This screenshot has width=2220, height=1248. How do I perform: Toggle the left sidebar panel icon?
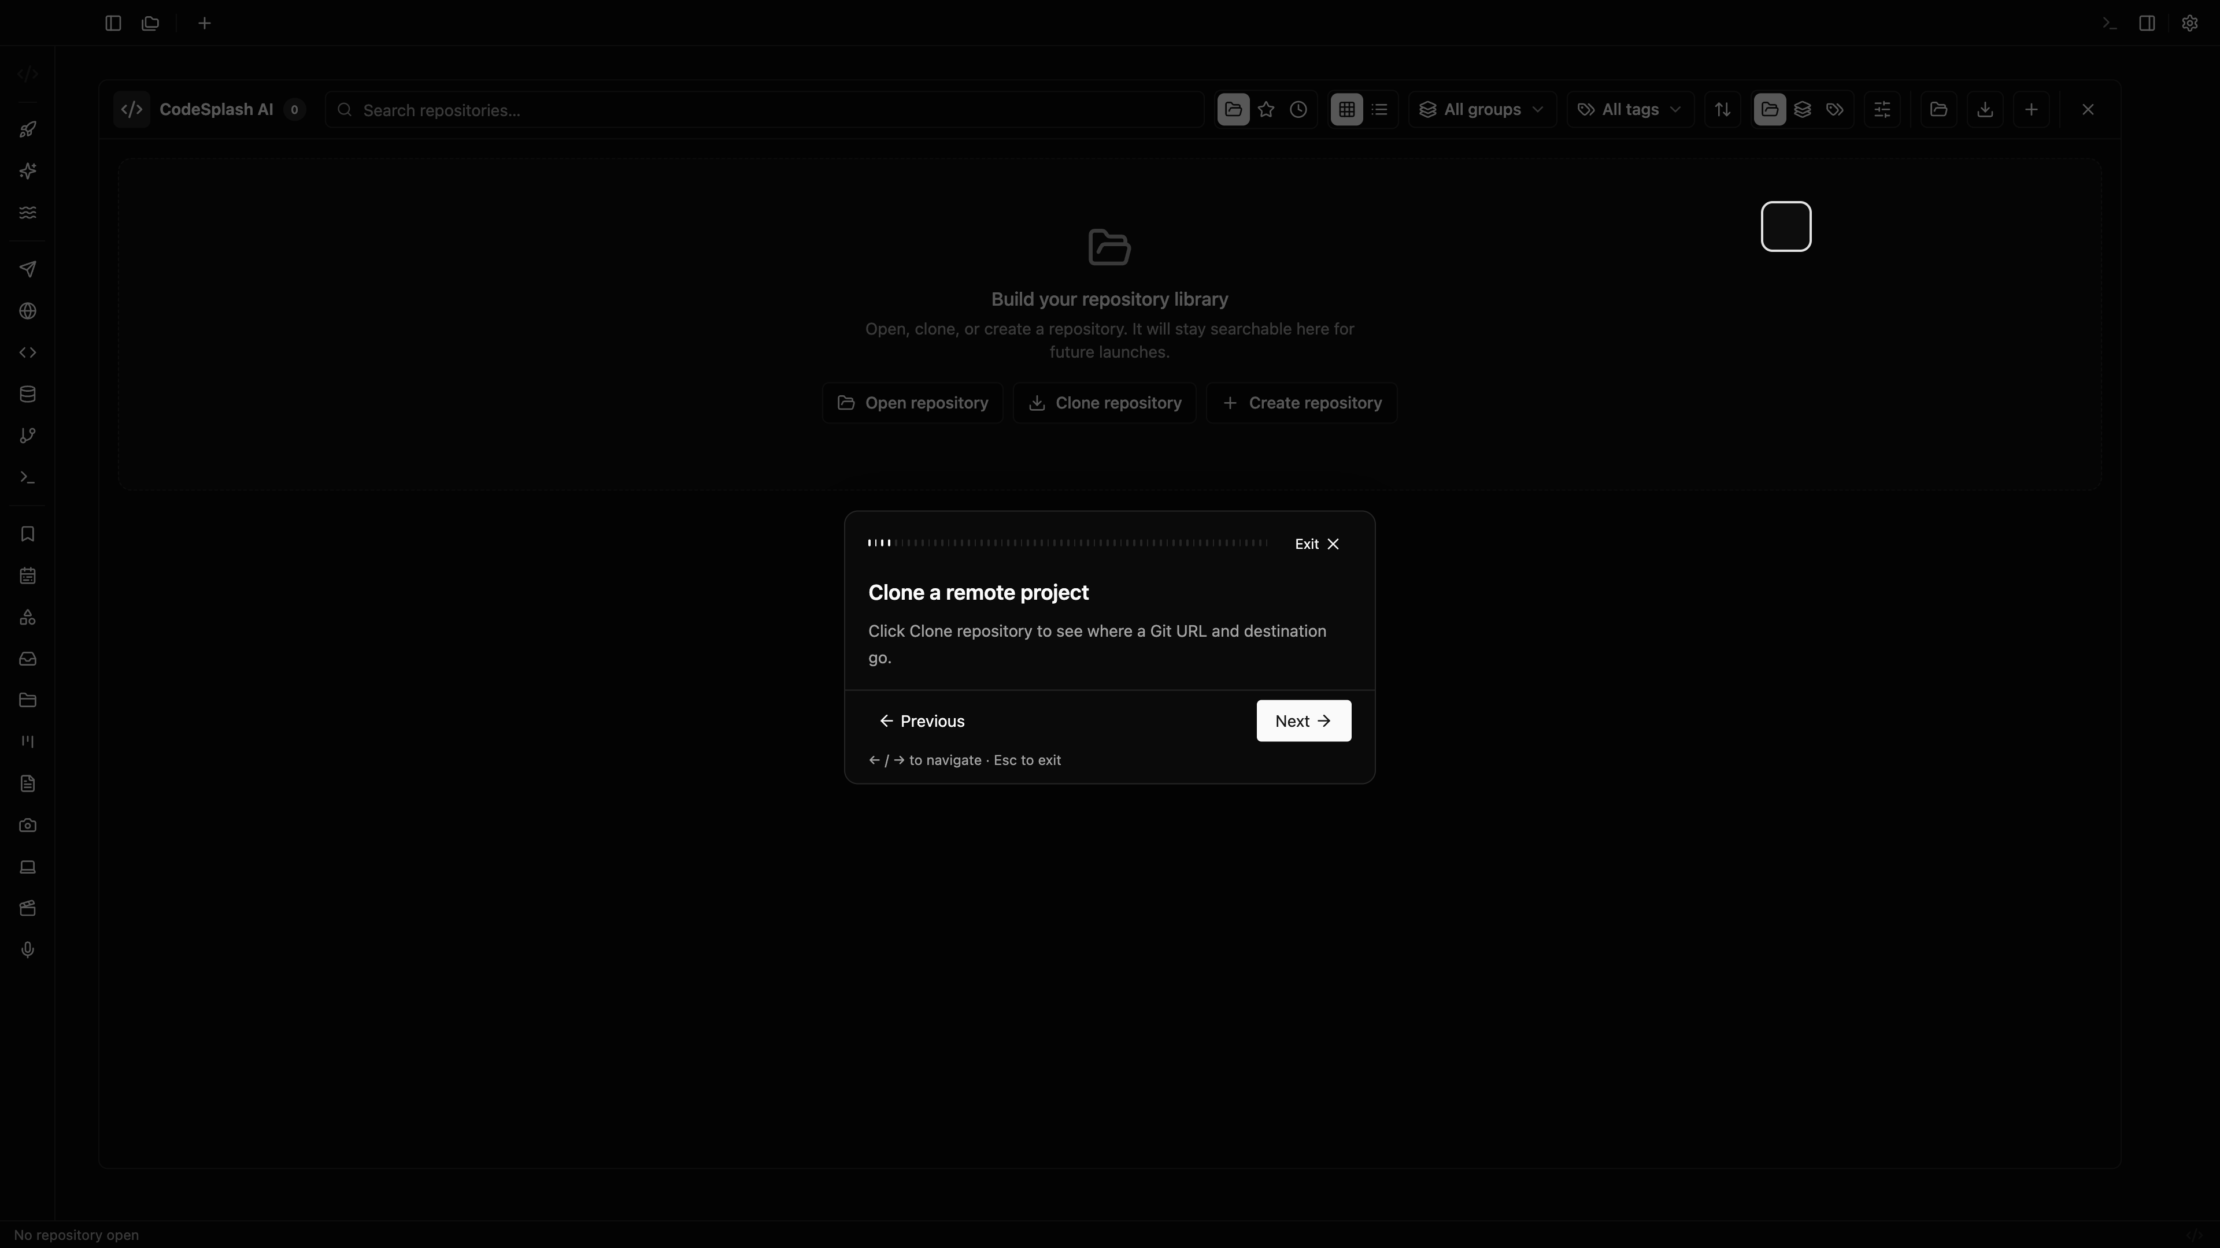[113, 23]
